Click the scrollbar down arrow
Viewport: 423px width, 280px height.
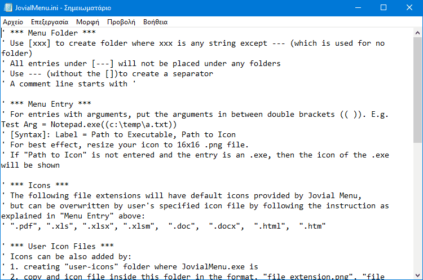coord(417,275)
